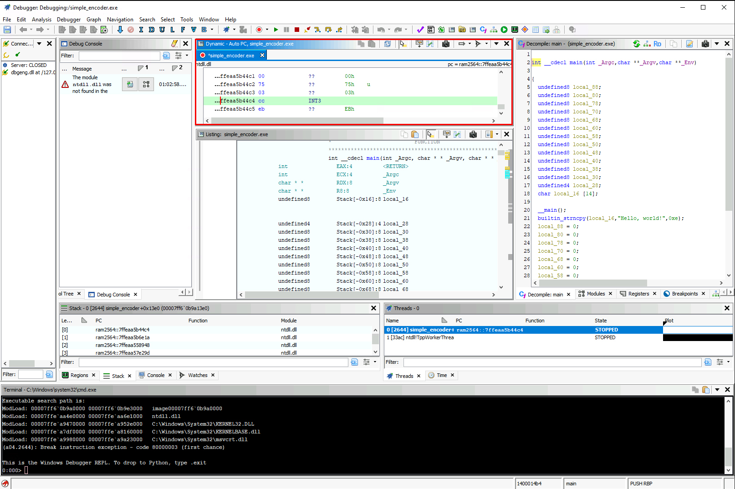Click second action button beside ntdll.dll message
The width and height of the screenshot is (735, 489).
(146, 84)
